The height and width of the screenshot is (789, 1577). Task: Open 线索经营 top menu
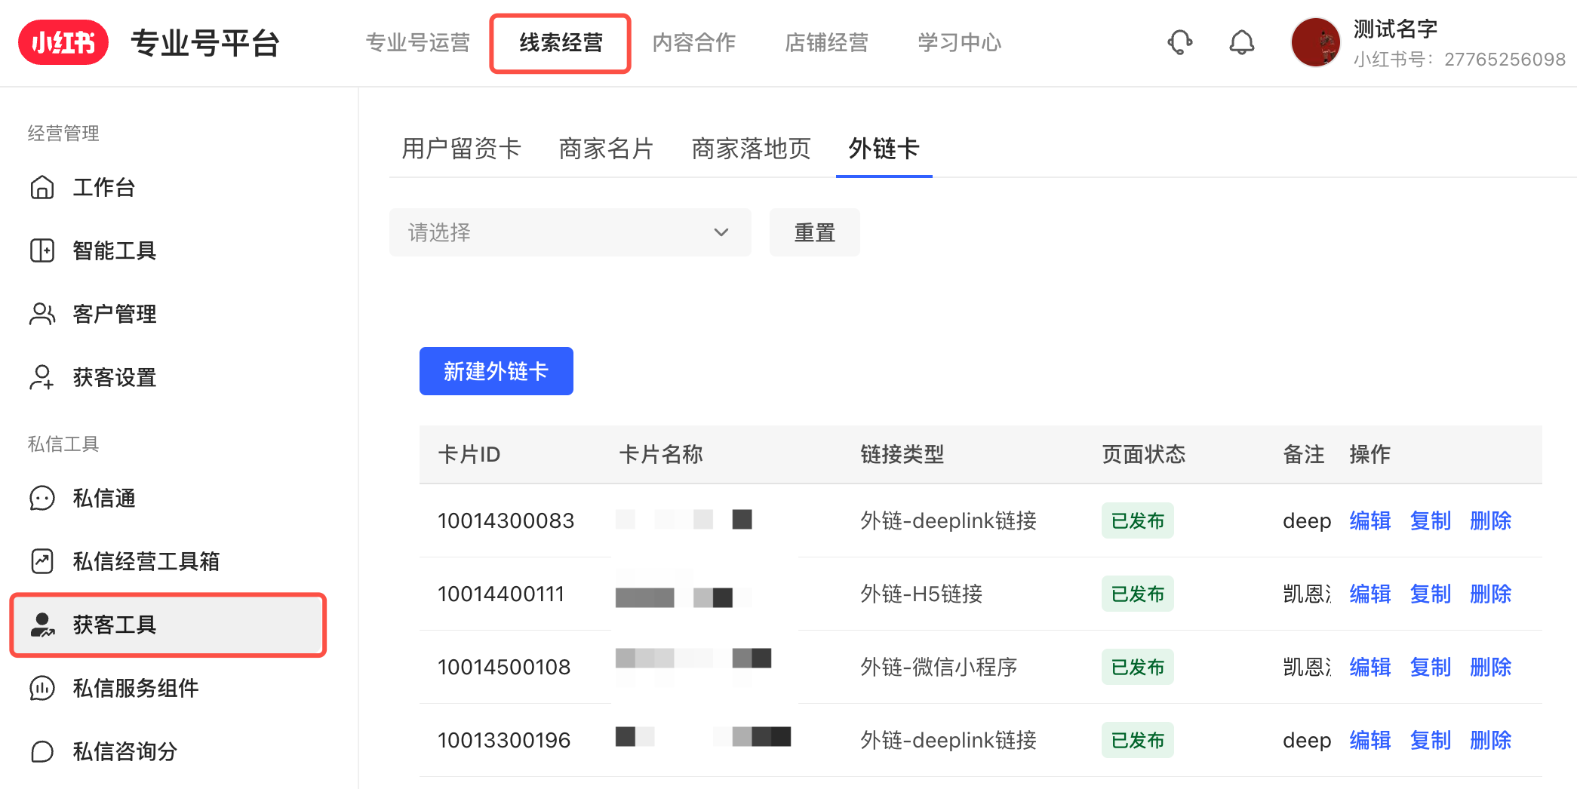[561, 43]
